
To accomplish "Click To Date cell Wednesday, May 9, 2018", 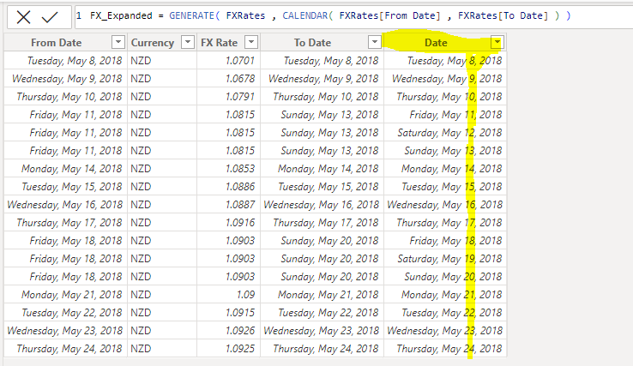I will (x=323, y=78).
